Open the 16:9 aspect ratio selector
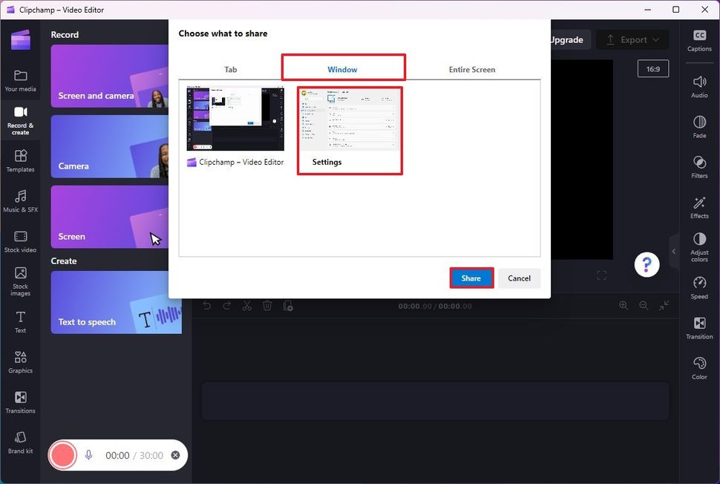Image resolution: width=720 pixels, height=484 pixels. [x=652, y=68]
